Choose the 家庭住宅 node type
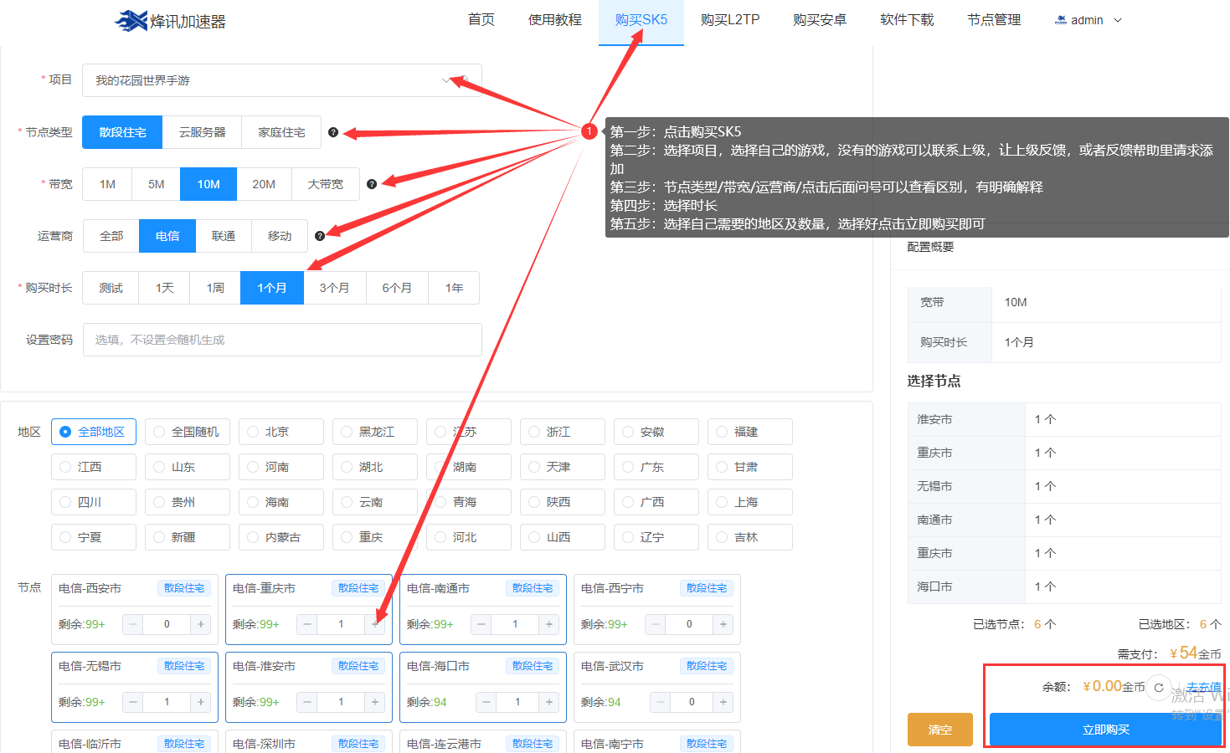The height and width of the screenshot is (753, 1230). (x=281, y=132)
